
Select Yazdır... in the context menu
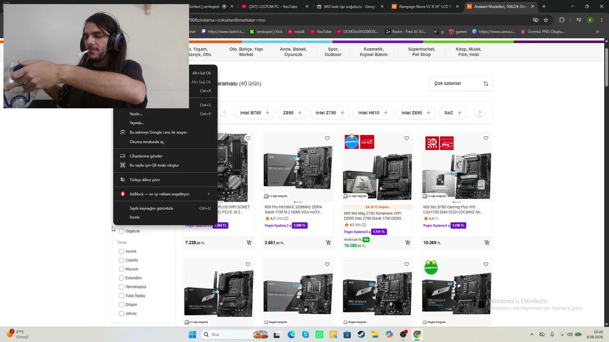(165, 114)
